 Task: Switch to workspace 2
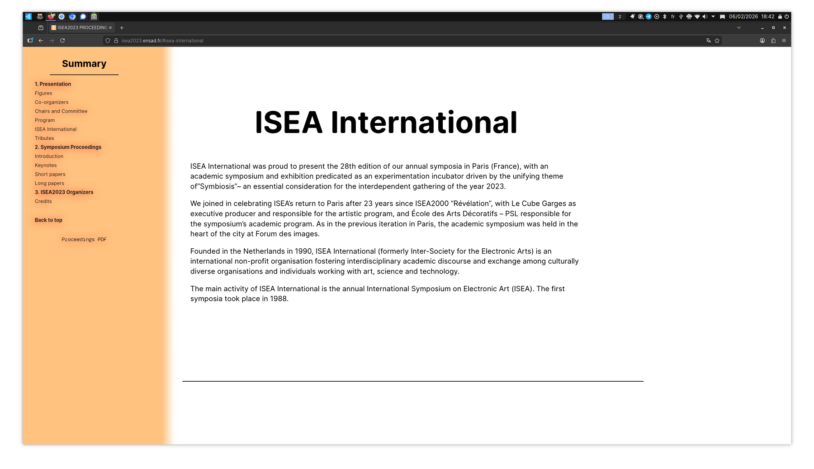point(620,17)
